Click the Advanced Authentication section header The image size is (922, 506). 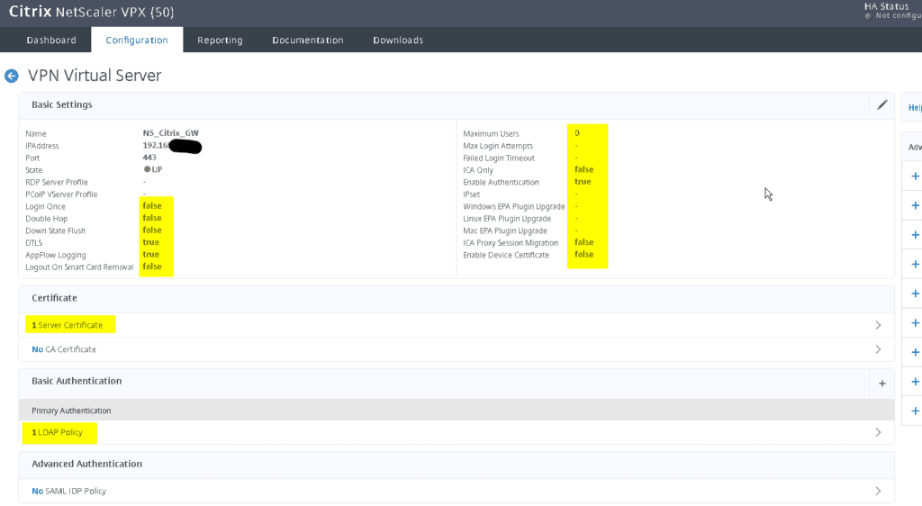click(x=456, y=465)
